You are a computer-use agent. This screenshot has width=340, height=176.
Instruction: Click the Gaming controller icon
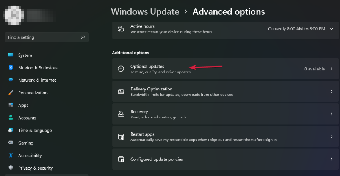click(x=11, y=143)
